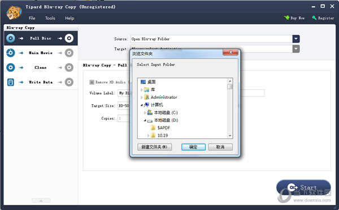Screen dimensions: 339x210
Task: Expand the Libraries (库) tree node
Action: tap(142, 90)
